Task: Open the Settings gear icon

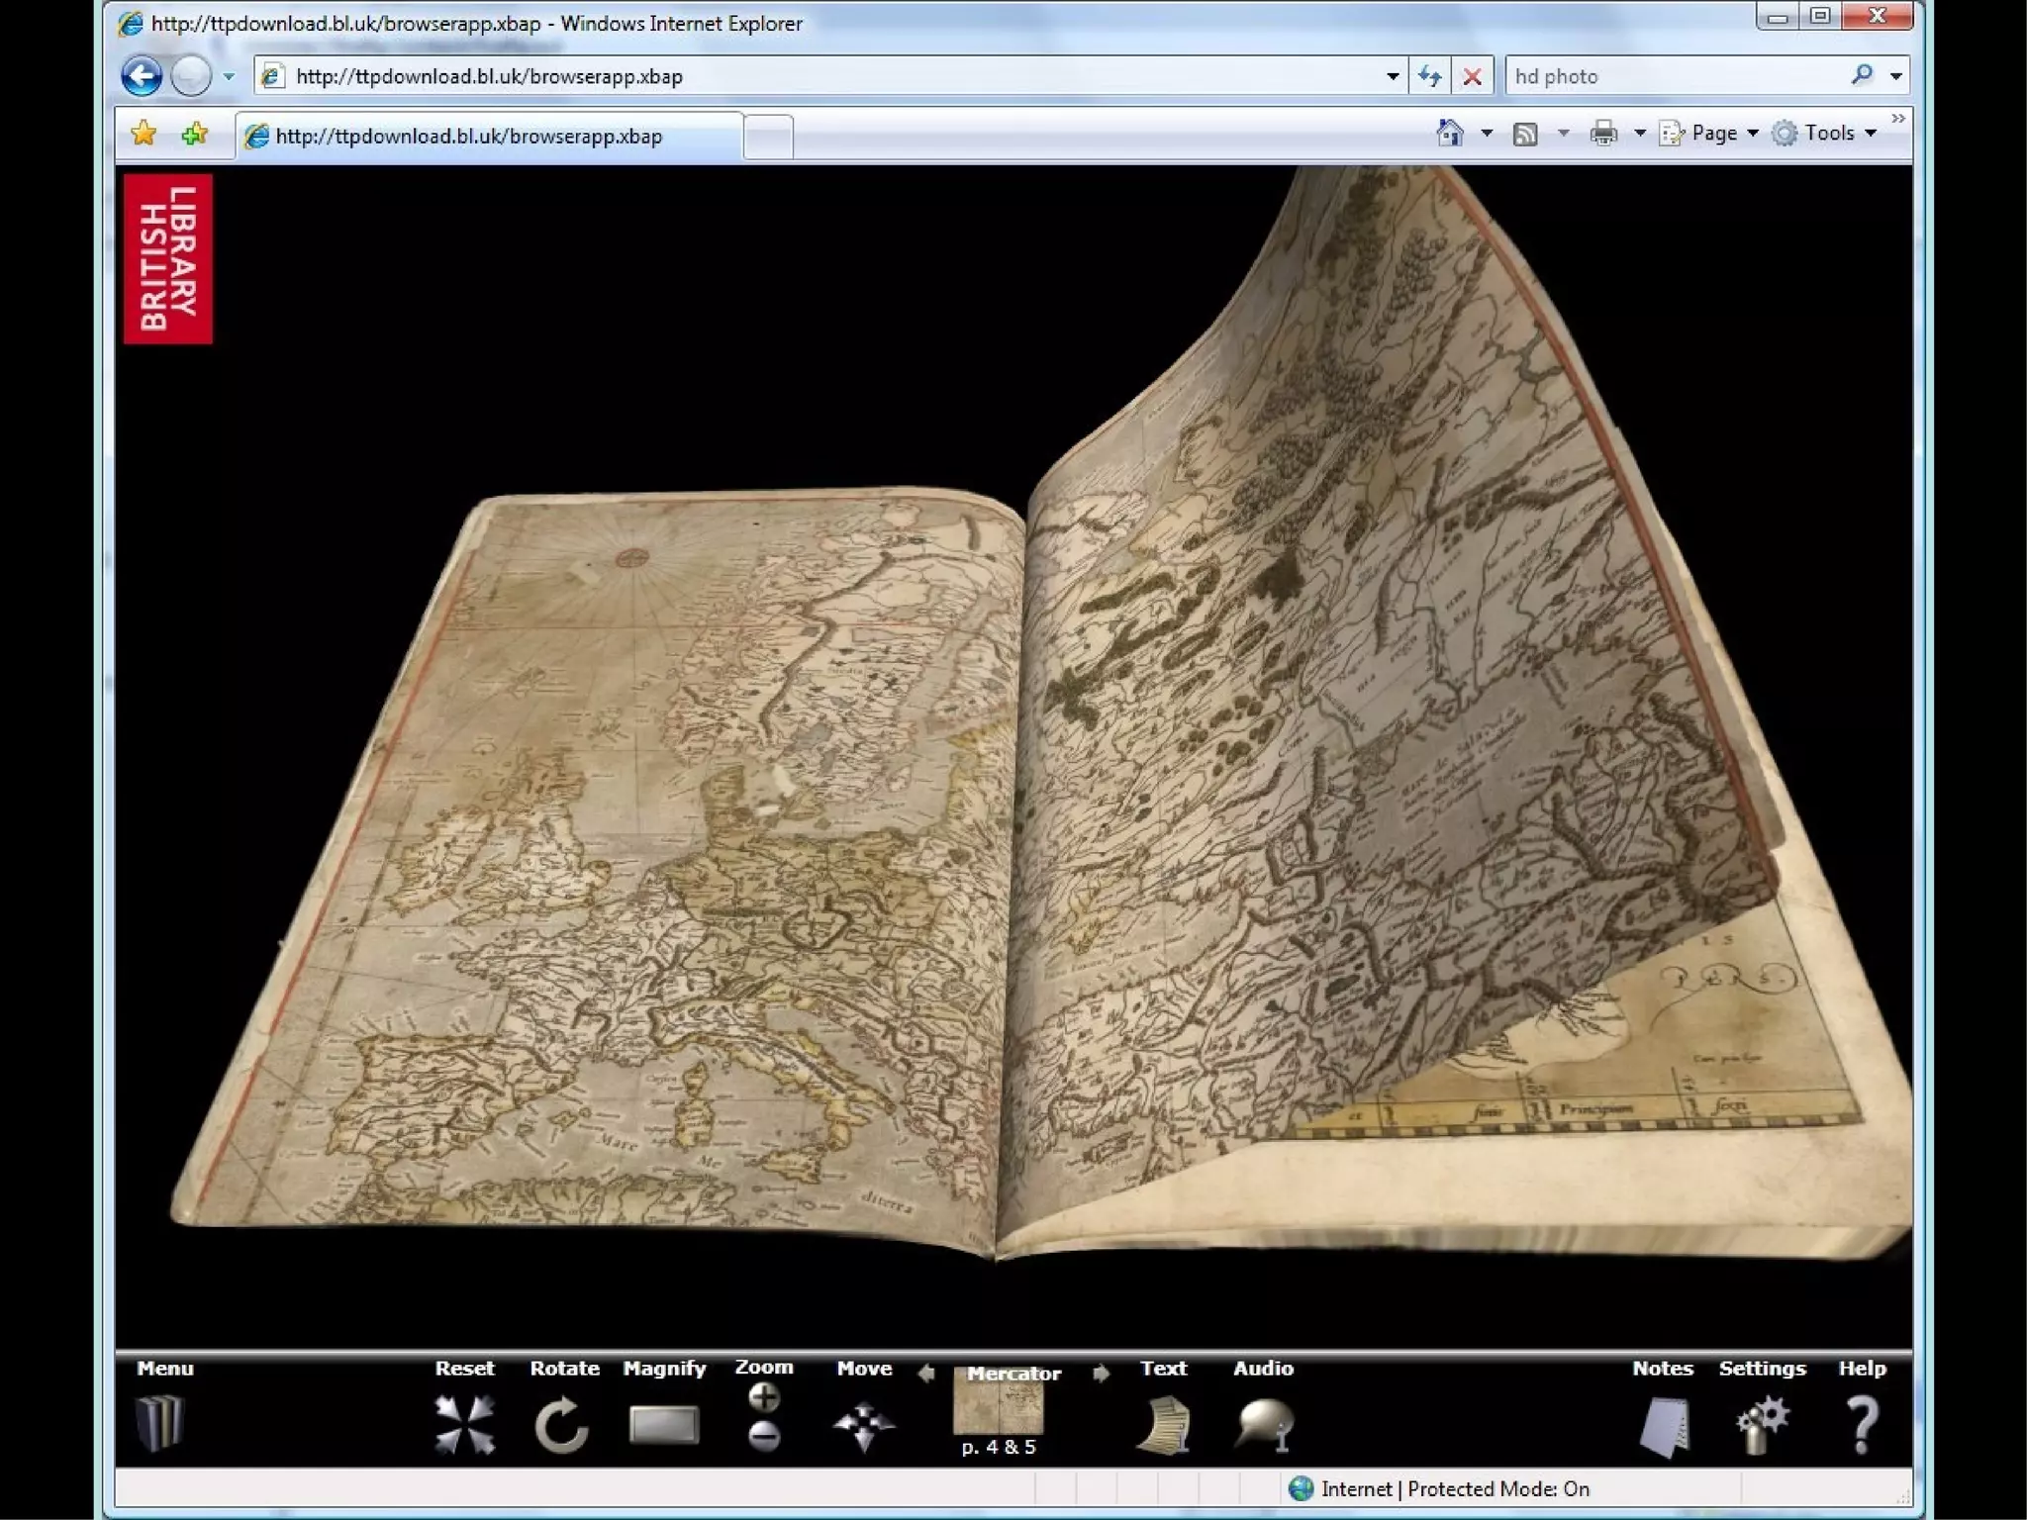Action: tap(1762, 1425)
